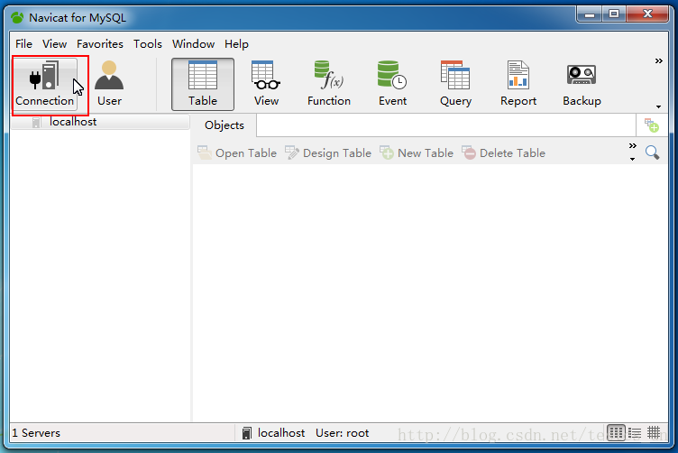The height and width of the screenshot is (453, 678).
Task: Open the User management icon
Action: click(x=109, y=84)
